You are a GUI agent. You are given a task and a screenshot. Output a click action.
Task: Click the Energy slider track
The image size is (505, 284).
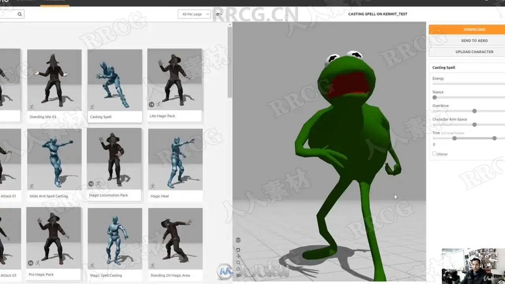coord(469,84)
